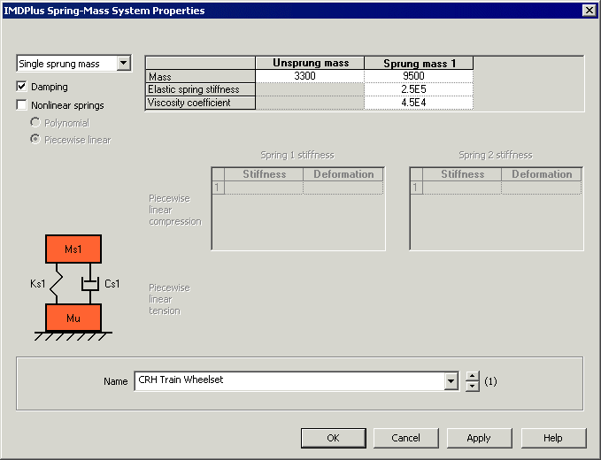Click the up arrow of Name stepper

pos(473,376)
